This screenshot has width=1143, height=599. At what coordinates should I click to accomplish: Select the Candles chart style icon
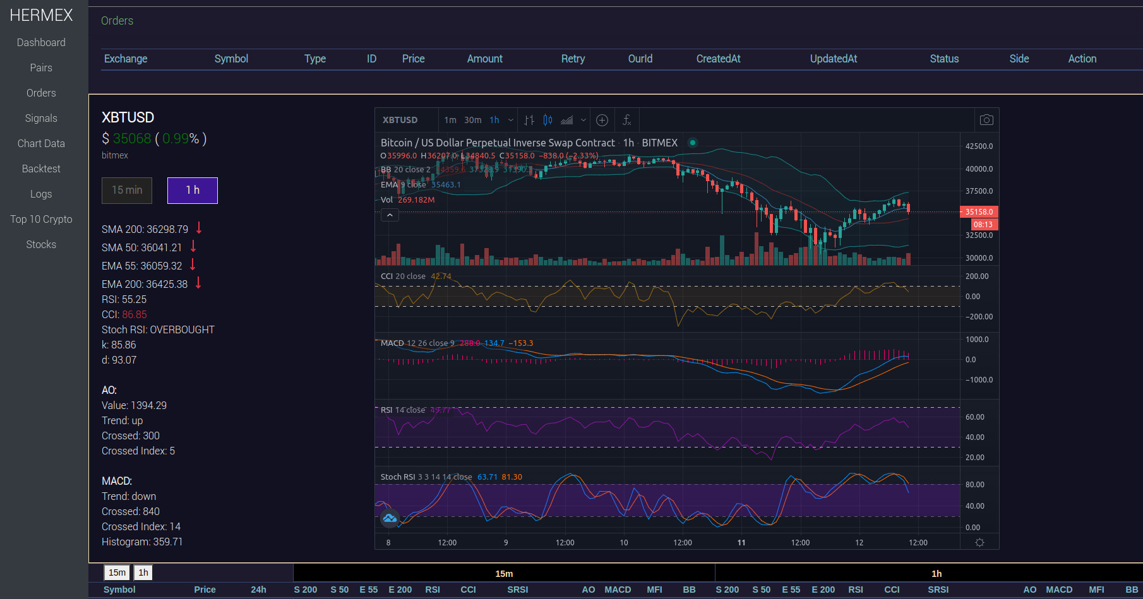(548, 120)
